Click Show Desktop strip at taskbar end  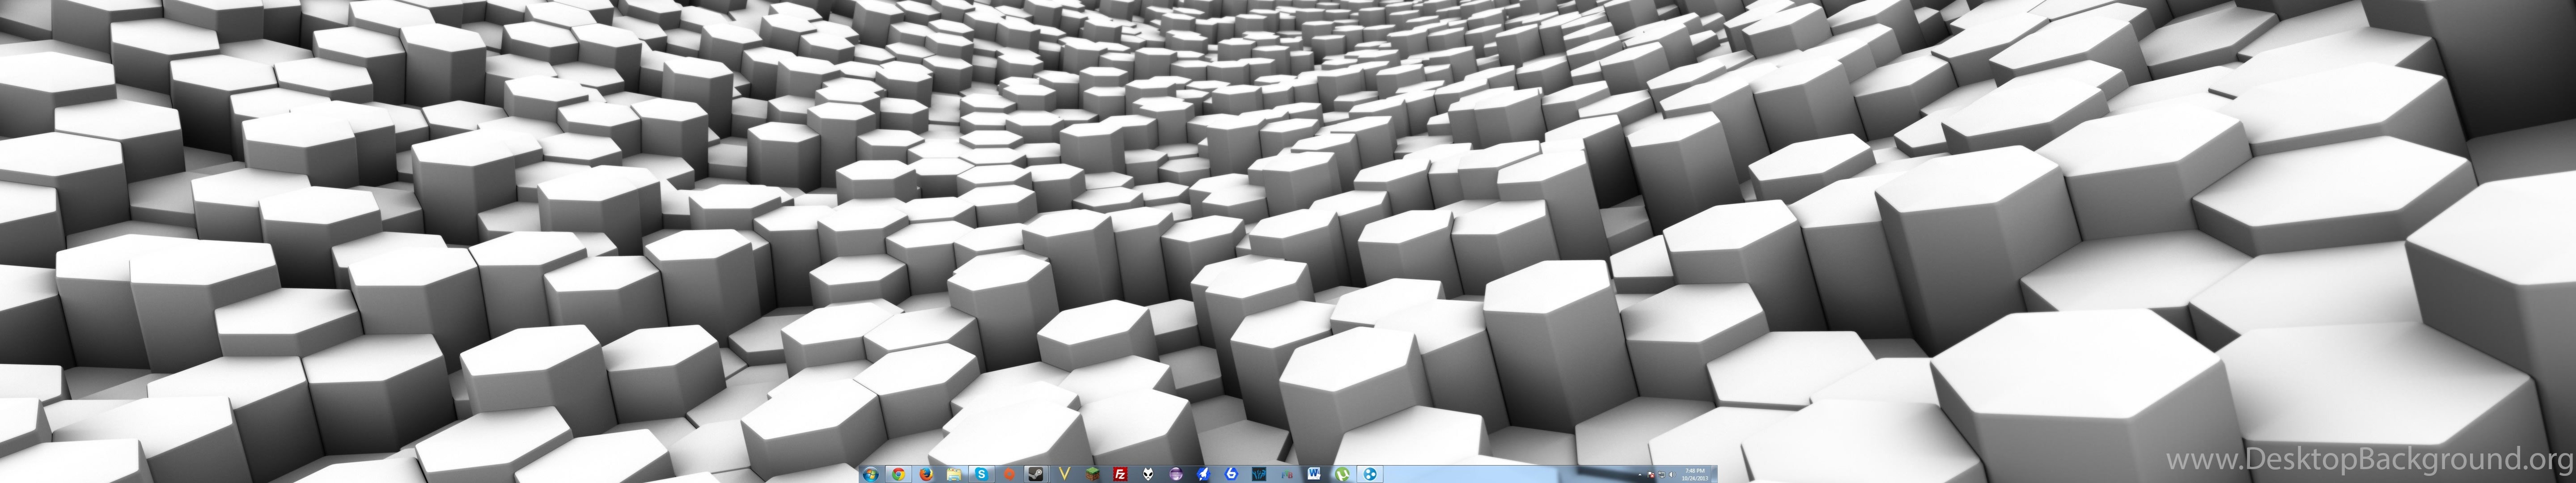pyautogui.click(x=1715, y=474)
